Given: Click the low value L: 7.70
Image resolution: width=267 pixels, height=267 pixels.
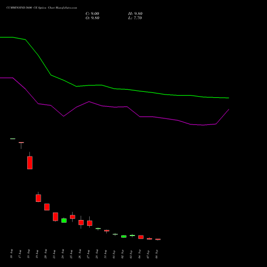Looking at the screenshot, I should [x=135, y=18].
